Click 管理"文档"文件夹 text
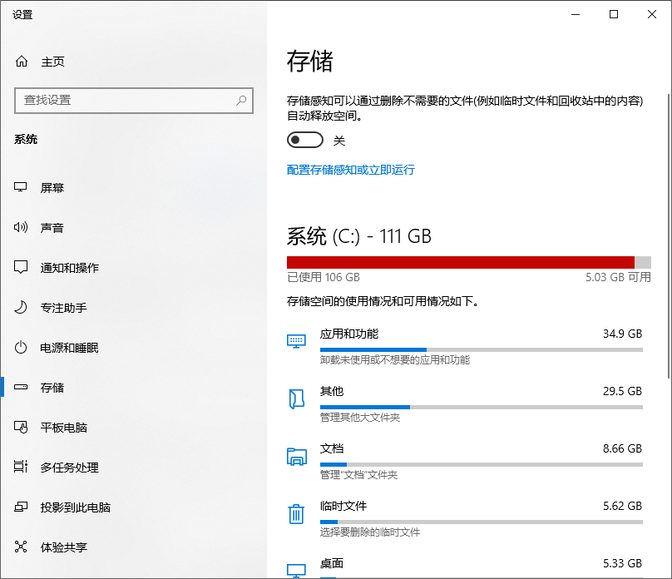This screenshot has width=672, height=579. tap(358, 475)
